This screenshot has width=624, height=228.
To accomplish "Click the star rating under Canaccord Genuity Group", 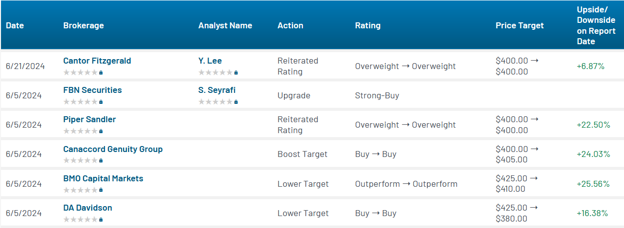I will click(81, 160).
